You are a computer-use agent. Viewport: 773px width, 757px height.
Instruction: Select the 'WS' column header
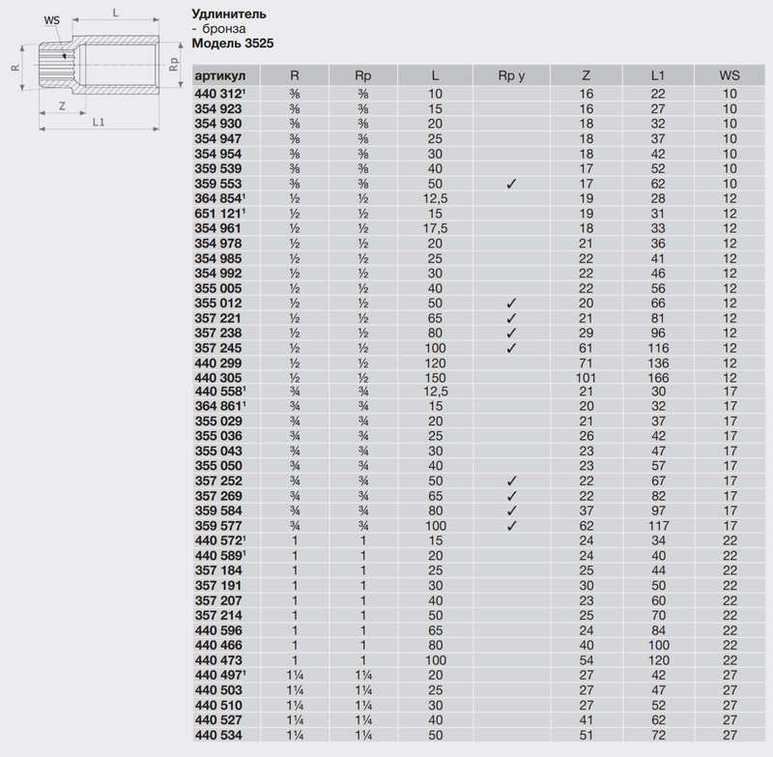(730, 75)
